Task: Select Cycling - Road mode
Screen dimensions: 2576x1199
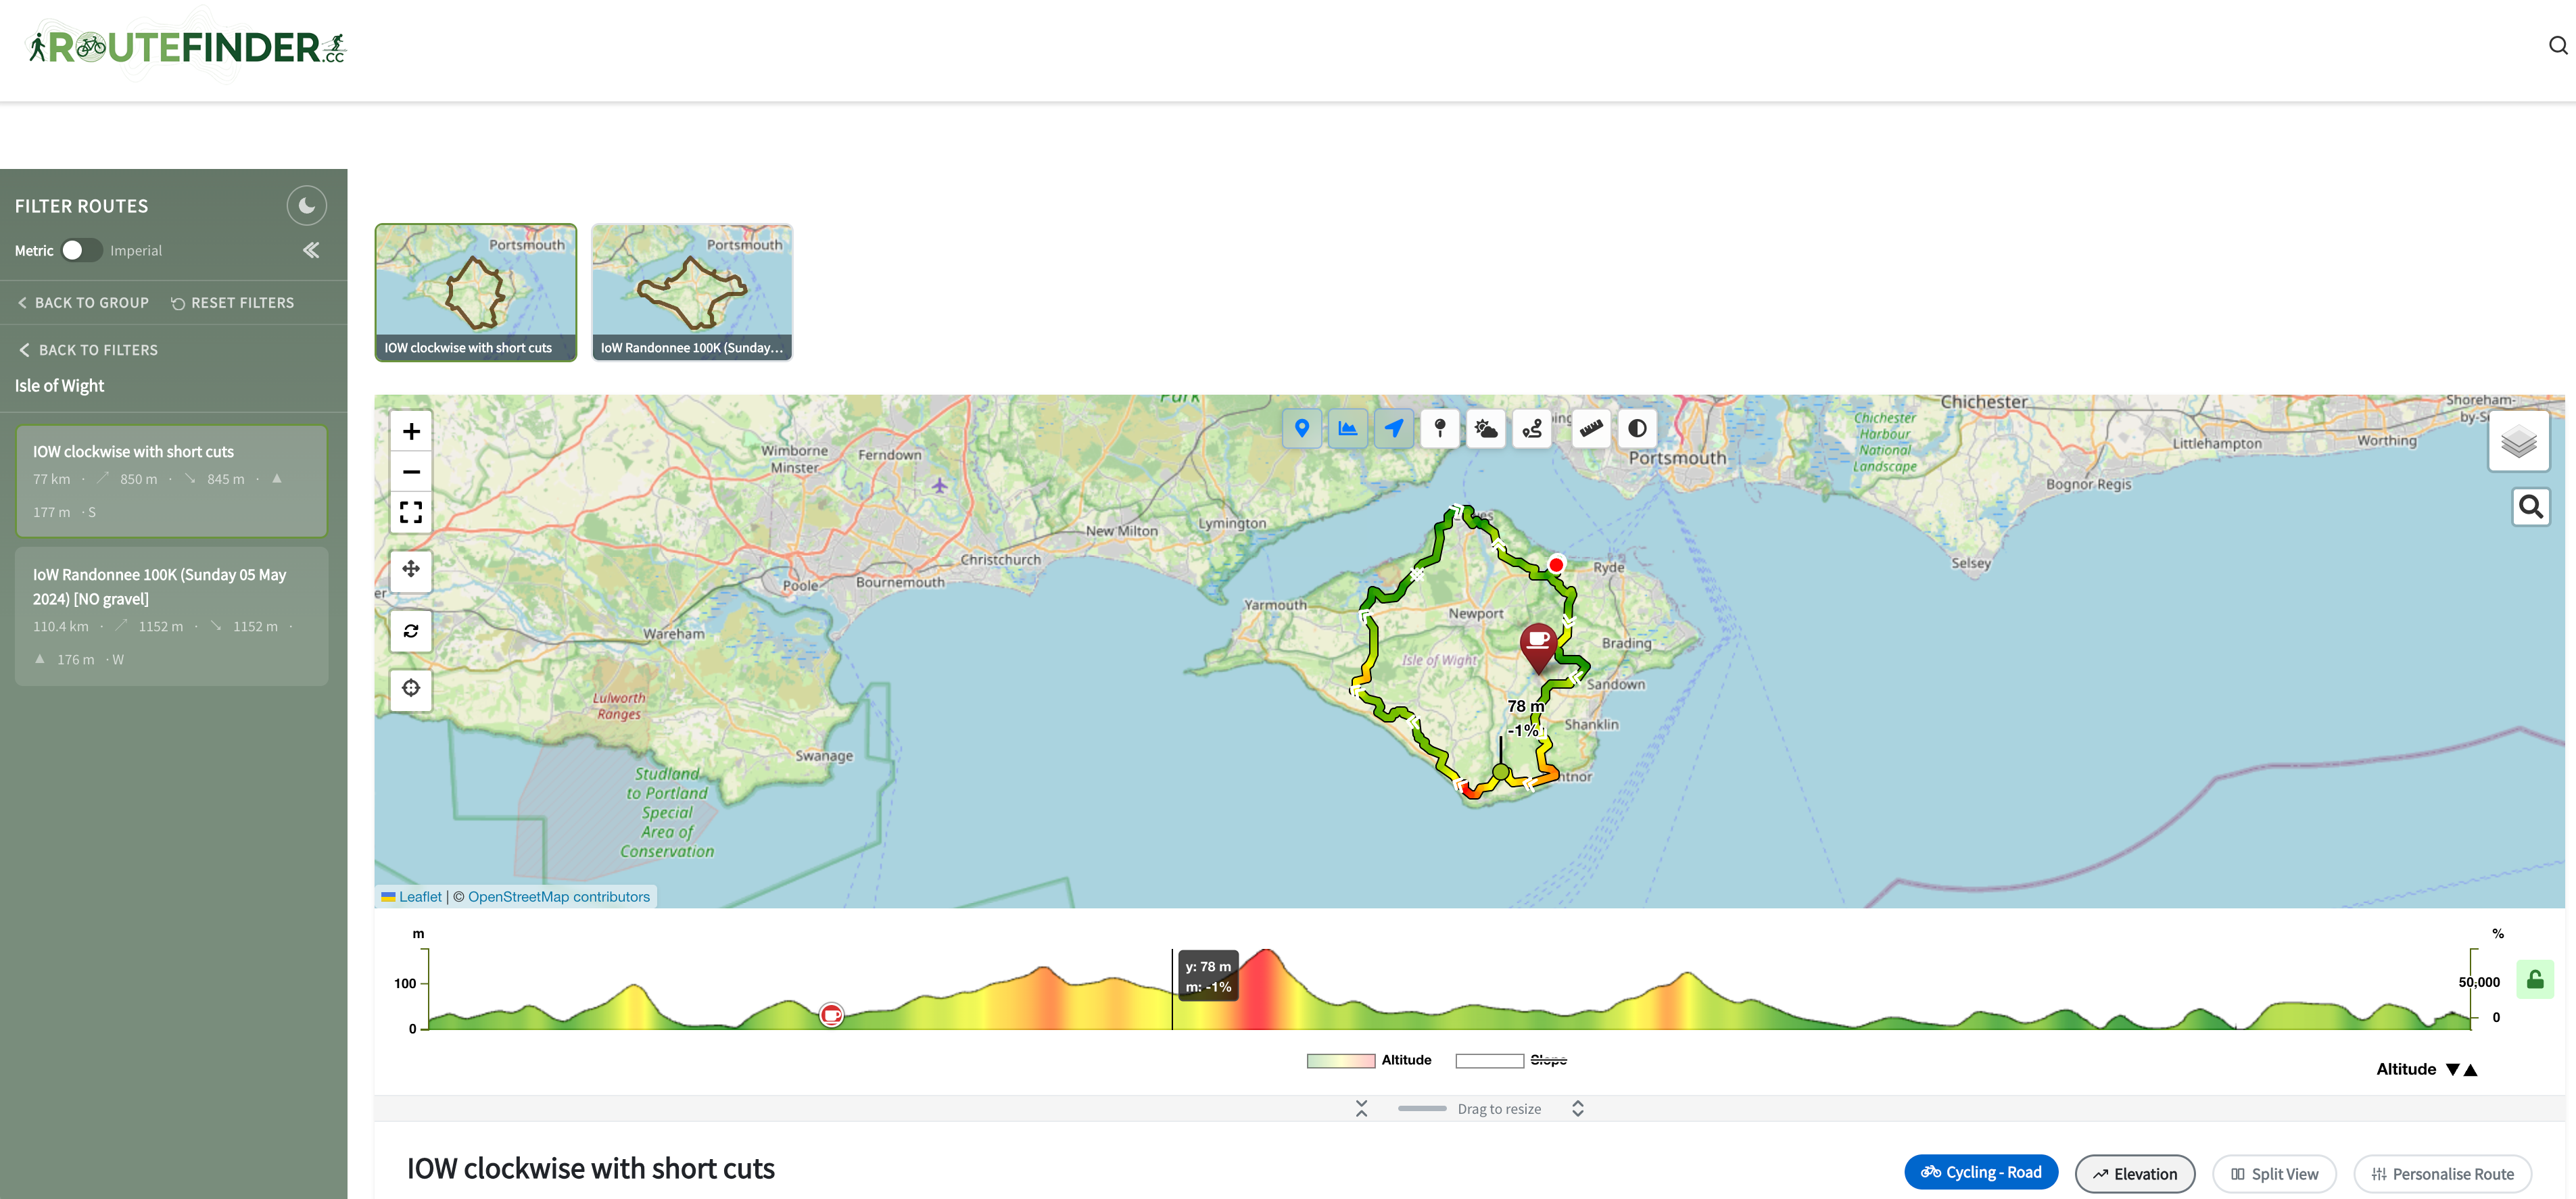Action: click(x=1981, y=1172)
